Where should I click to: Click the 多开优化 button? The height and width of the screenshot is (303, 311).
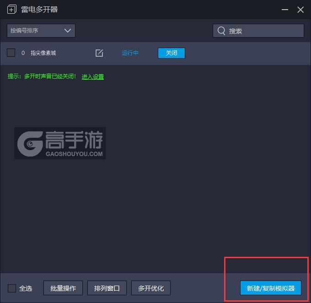(151, 288)
